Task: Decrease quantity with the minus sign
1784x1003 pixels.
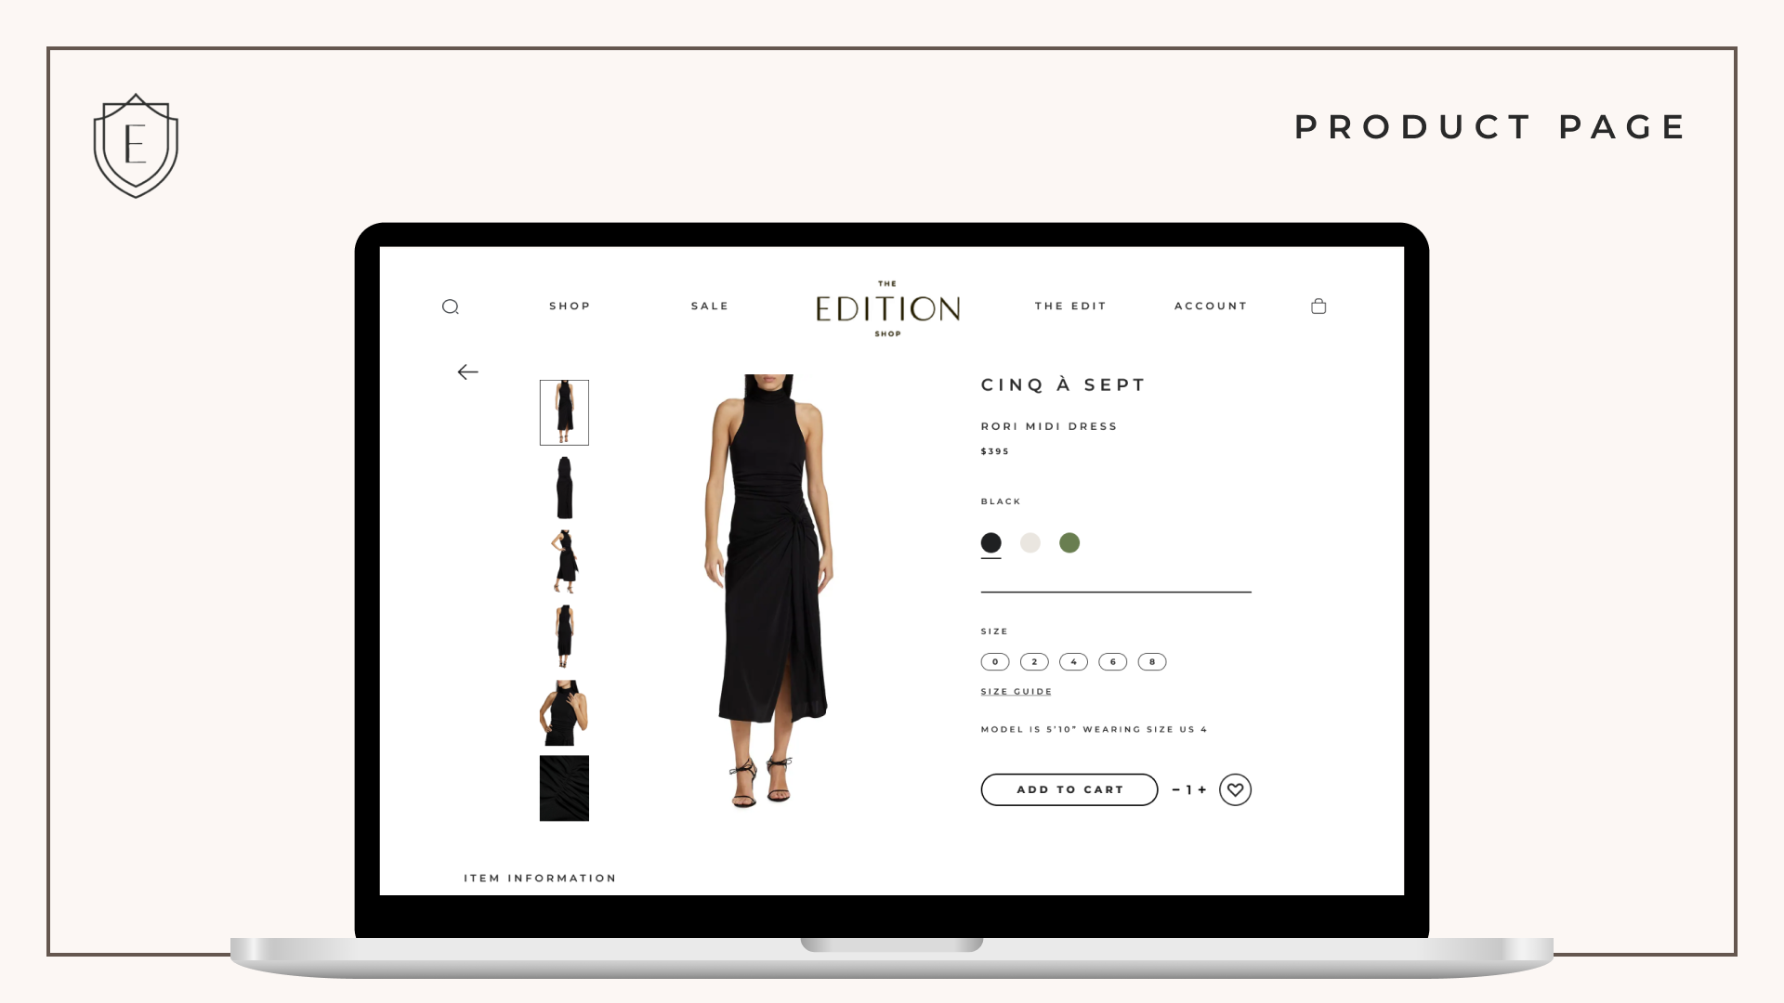Action: pyautogui.click(x=1176, y=789)
